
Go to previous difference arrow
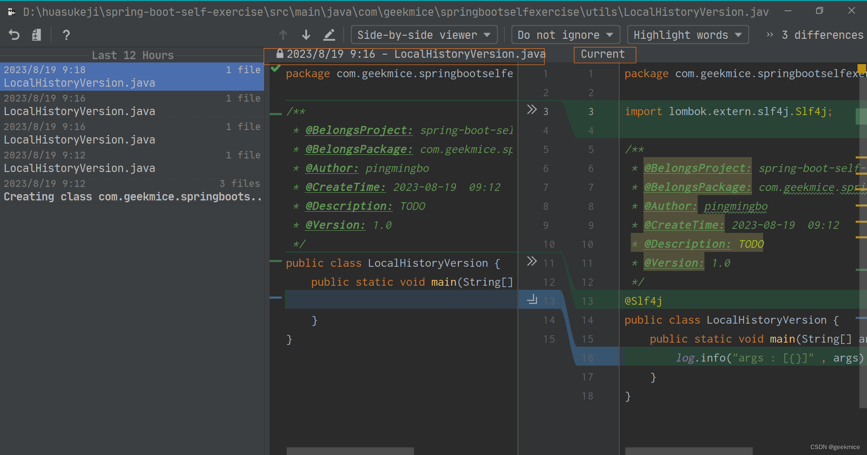point(283,35)
